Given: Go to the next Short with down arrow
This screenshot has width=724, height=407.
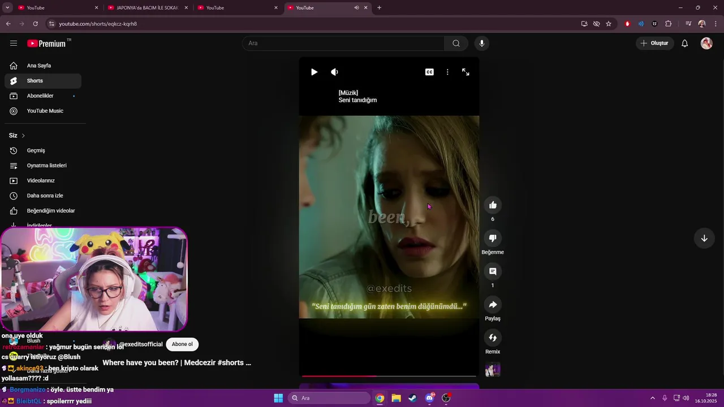Looking at the screenshot, I should point(704,238).
